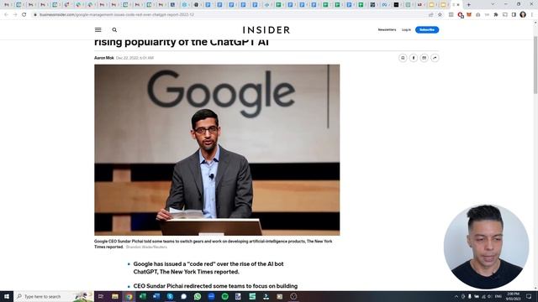Click the Chrome taskbar icon
The width and height of the screenshot is (538, 302).
(x=129, y=296)
